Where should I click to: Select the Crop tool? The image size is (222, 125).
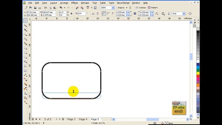(x=25, y=30)
